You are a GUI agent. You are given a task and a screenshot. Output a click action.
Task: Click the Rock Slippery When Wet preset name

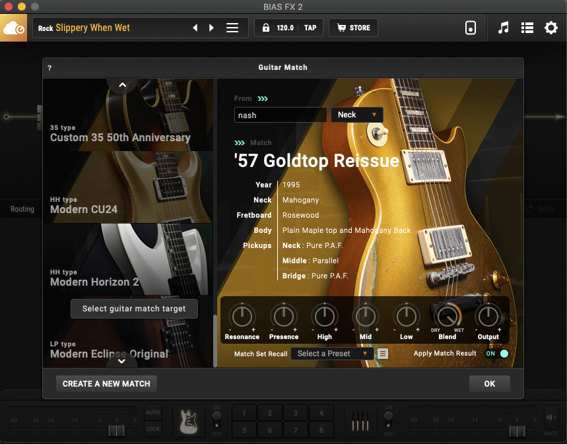point(84,28)
